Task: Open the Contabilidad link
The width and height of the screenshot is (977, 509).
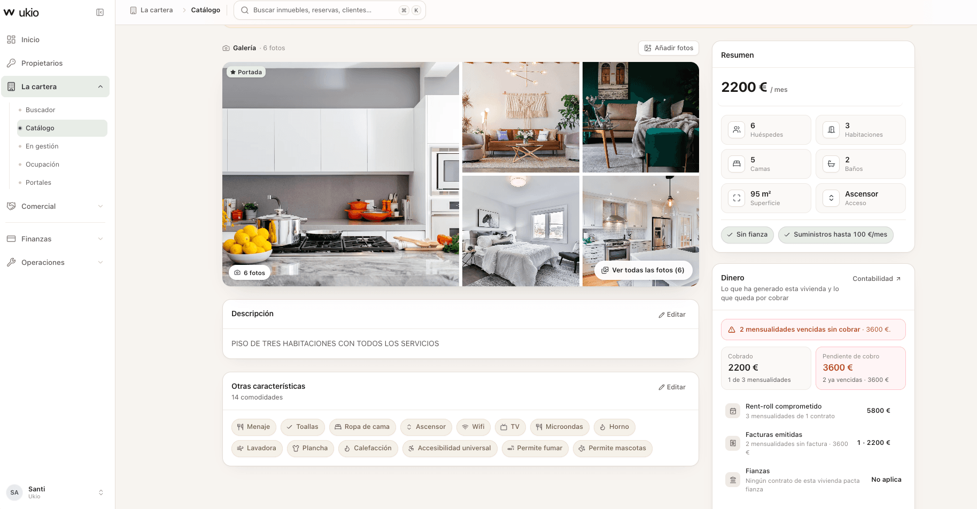Action: coord(877,279)
